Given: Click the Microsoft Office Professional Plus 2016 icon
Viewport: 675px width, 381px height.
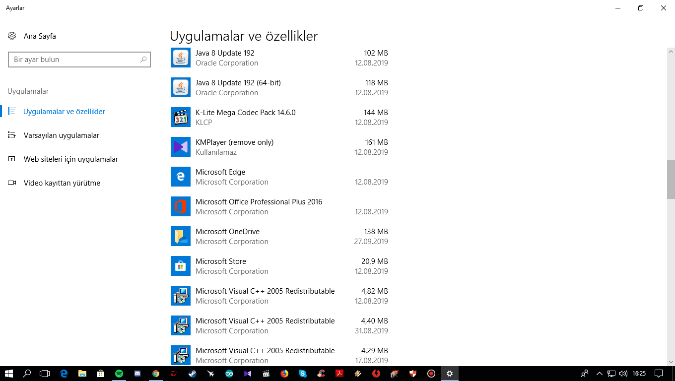Looking at the screenshot, I should pyautogui.click(x=181, y=206).
